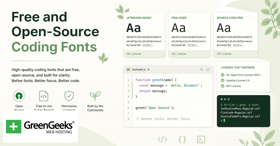Screen dimensions: 280x146
Task: Click the 'Free and' headline text
Action: [39, 17]
